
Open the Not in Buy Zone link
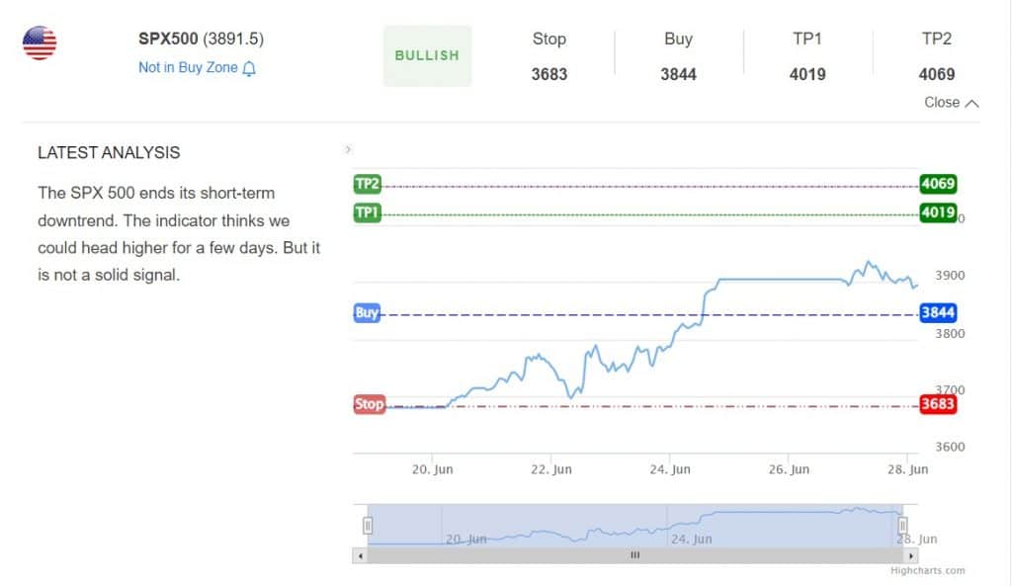click(x=188, y=68)
